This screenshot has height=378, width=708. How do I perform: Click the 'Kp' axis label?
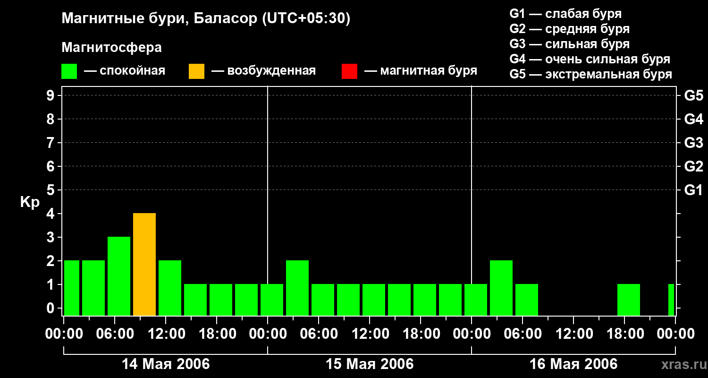coord(30,203)
